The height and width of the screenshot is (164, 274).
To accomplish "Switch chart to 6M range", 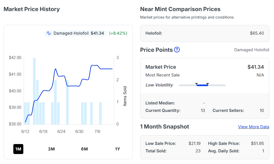I will point(84,149).
